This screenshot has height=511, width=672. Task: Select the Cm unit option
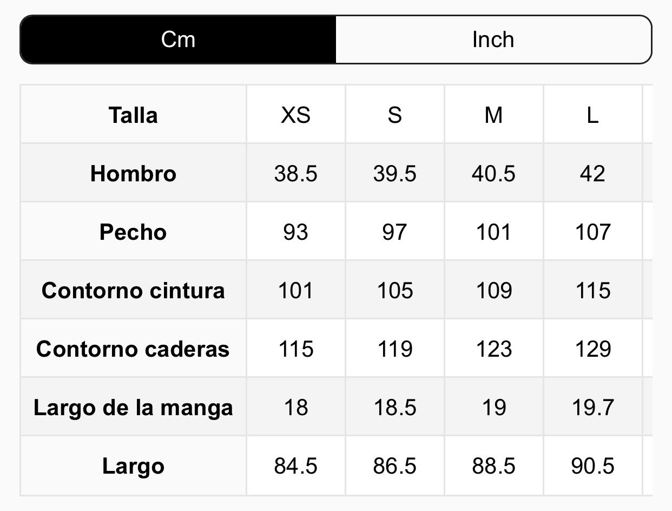pyautogui.click(x=178, y=40)
